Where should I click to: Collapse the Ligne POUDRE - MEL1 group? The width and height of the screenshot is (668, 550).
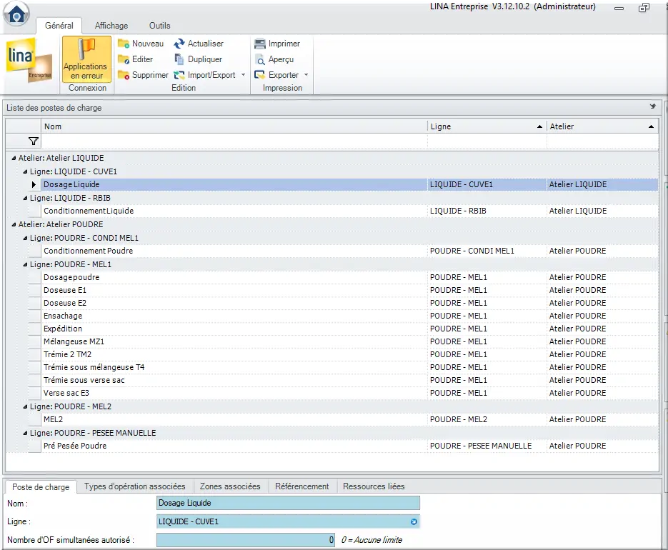point(25,264)
